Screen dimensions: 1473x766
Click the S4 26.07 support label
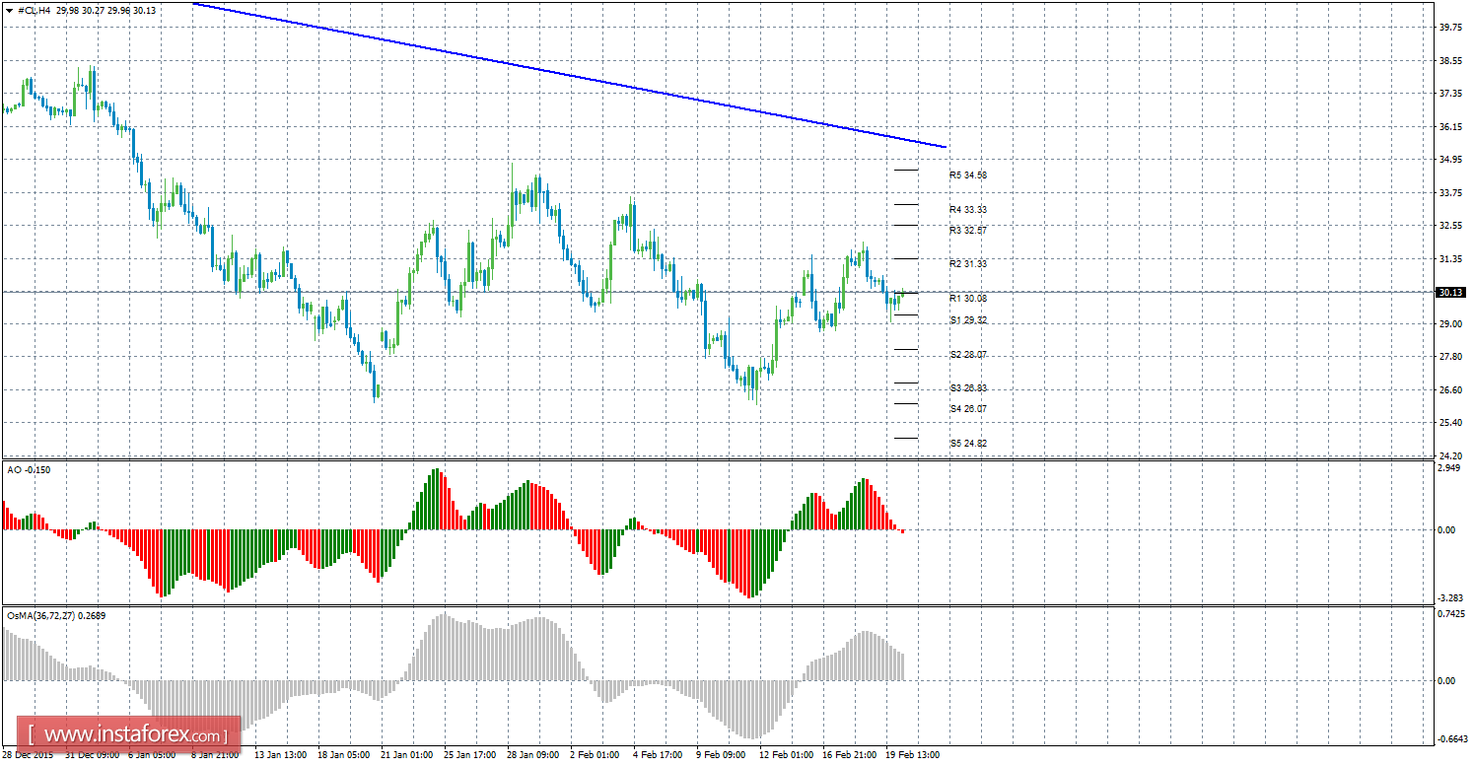968,409
